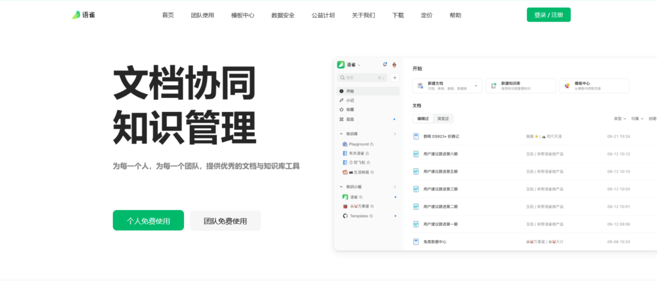Viewport: 657px width, 281px height.
Task: Open the 帮助 page
Action: pyautogui.click(x=456, y=15)
